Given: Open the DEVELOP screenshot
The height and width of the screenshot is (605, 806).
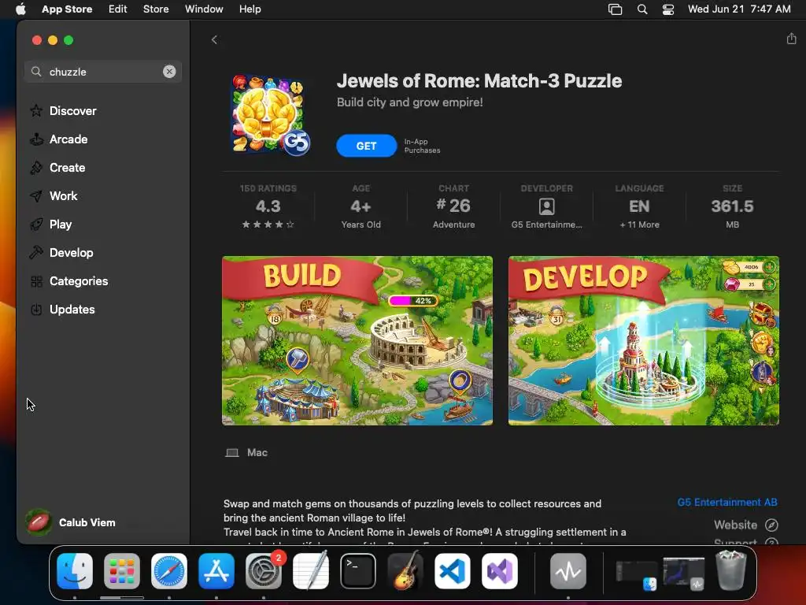Looking at the screenshot, I should coord(644,340).
